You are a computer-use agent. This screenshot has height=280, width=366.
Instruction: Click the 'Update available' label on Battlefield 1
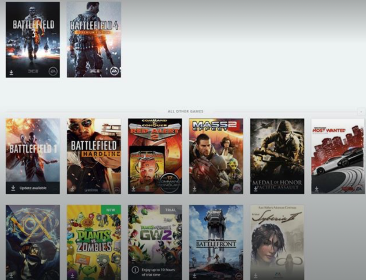pyautogui.click(x=33, y=188)
